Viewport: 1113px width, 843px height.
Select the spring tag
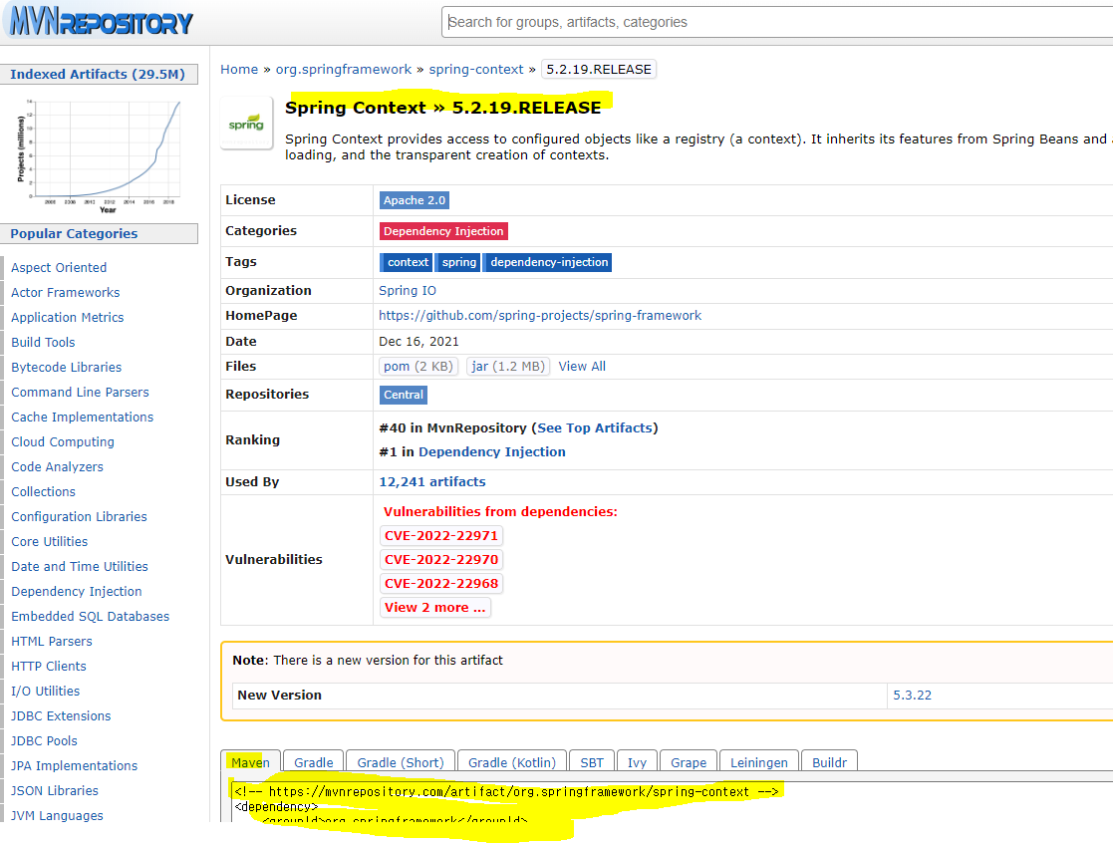pos(459,262)
